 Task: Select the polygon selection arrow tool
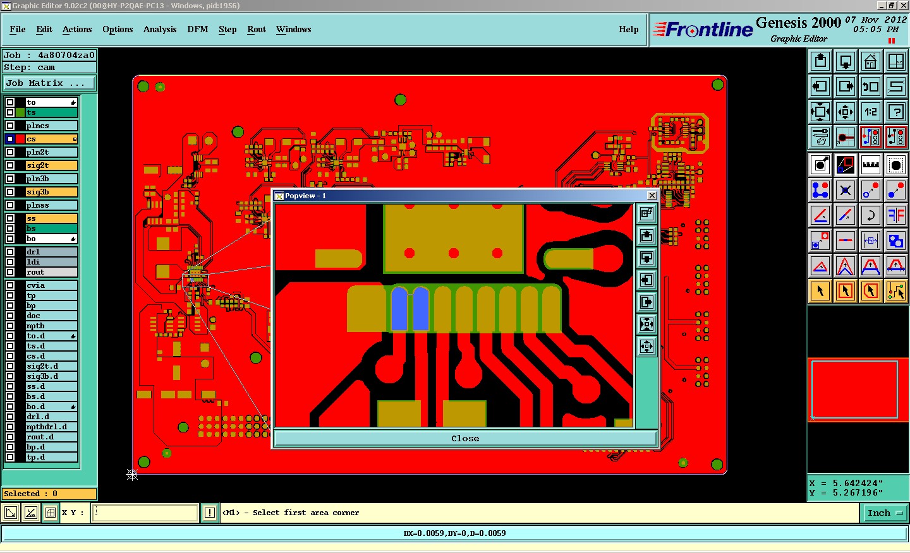point(871,291)
